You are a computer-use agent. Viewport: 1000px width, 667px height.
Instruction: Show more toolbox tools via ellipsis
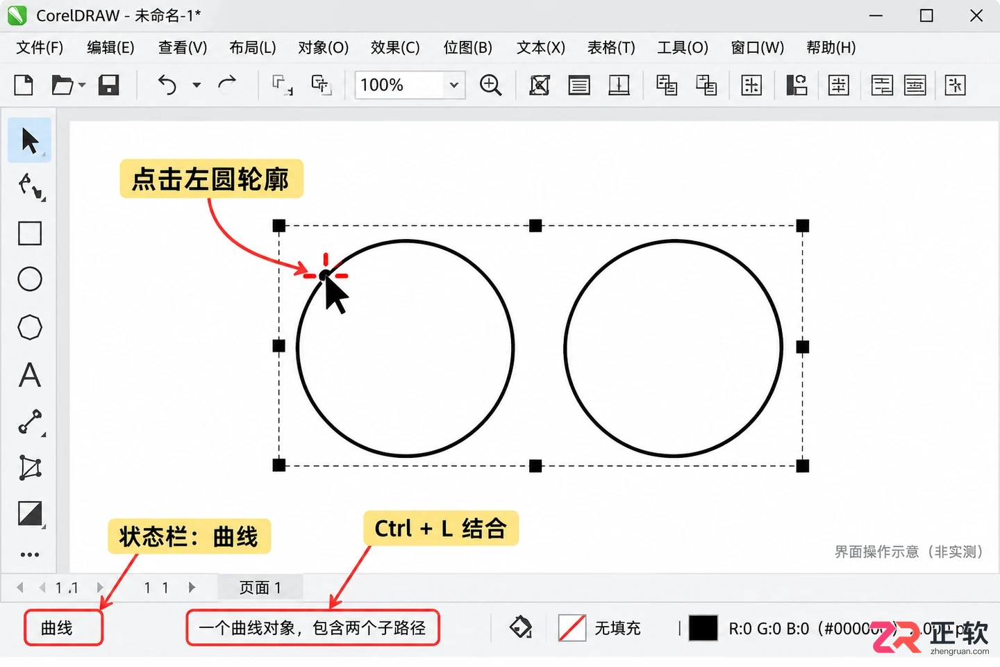[x=30, y=554]
